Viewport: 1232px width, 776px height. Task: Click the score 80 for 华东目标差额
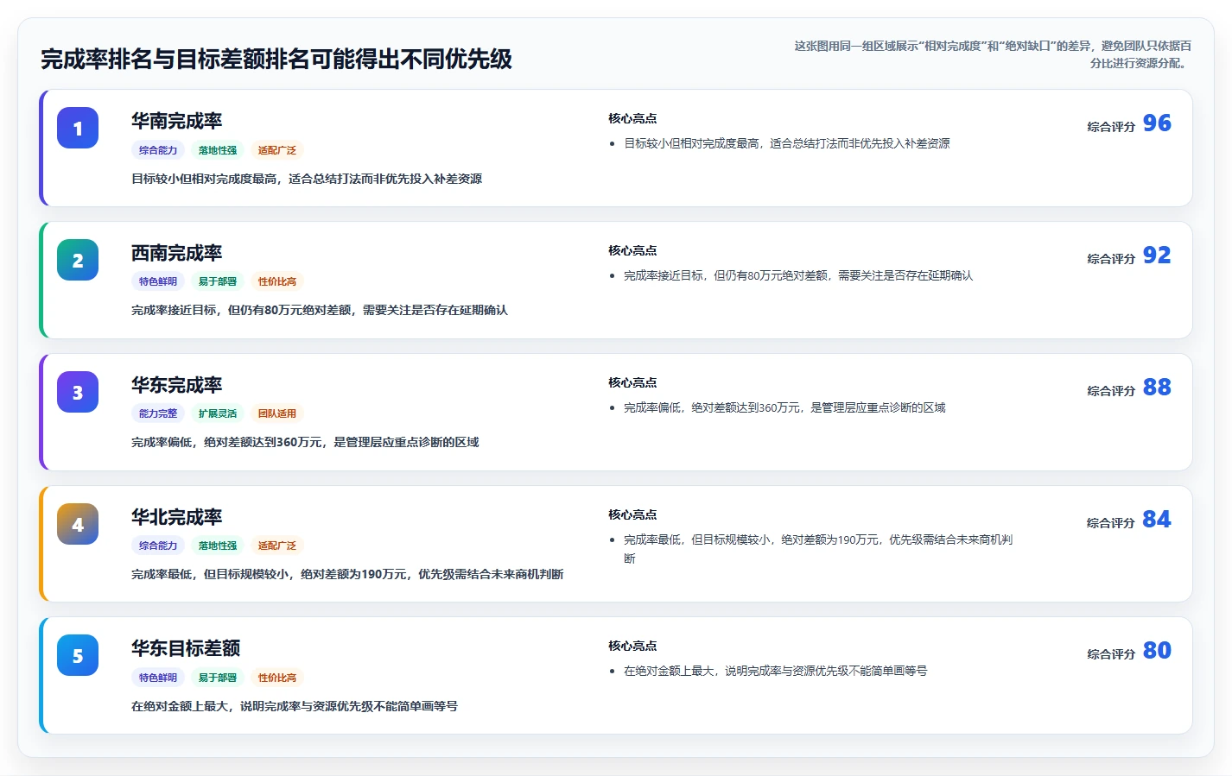pyautogui.click(x=1157, y=651)
